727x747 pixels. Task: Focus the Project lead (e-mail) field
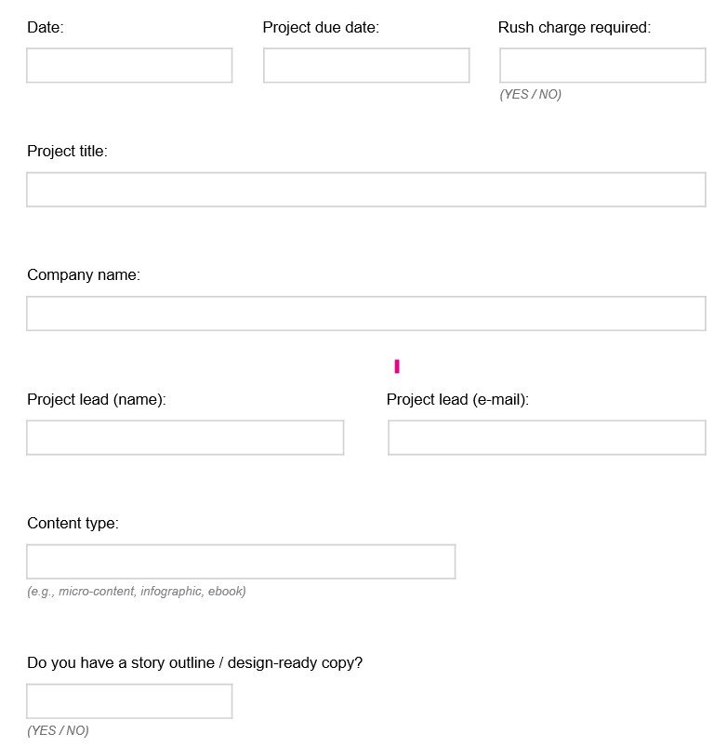(547, 437)
